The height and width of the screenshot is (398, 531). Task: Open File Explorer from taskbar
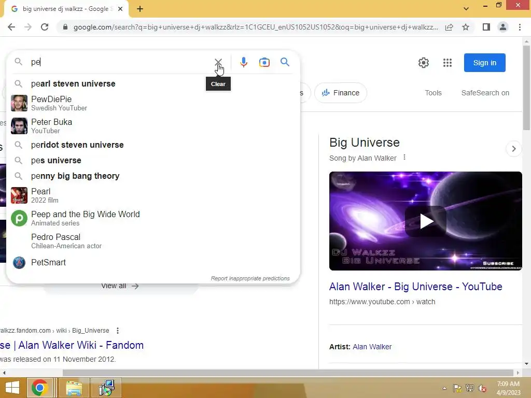[74, 388]
